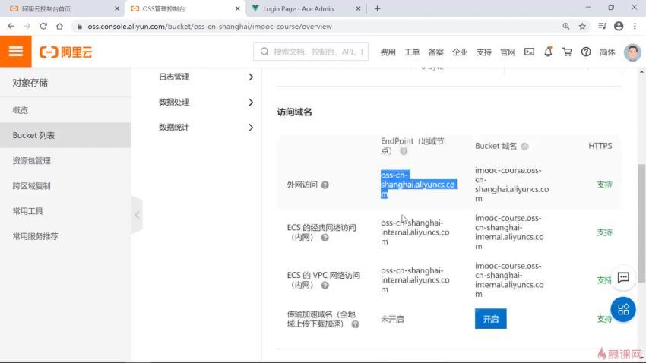Image resolution: width=646 pixels, height=363 pixels.
Task: Open the user avatar menu
Action: pos(632,52)
